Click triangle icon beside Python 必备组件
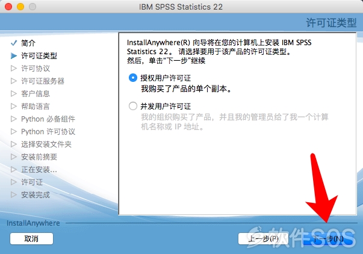 14,119
